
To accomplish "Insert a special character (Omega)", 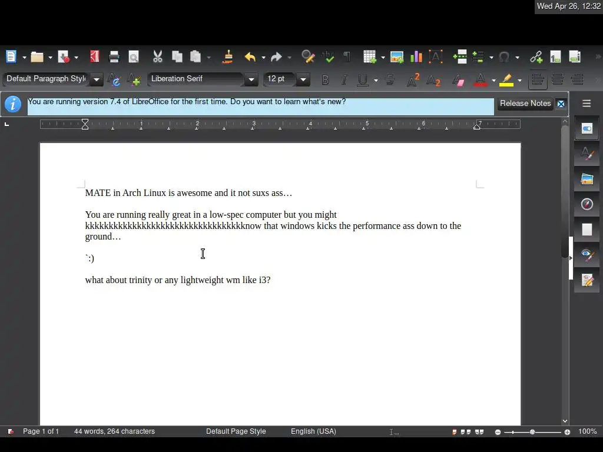I will coord(504,57).
